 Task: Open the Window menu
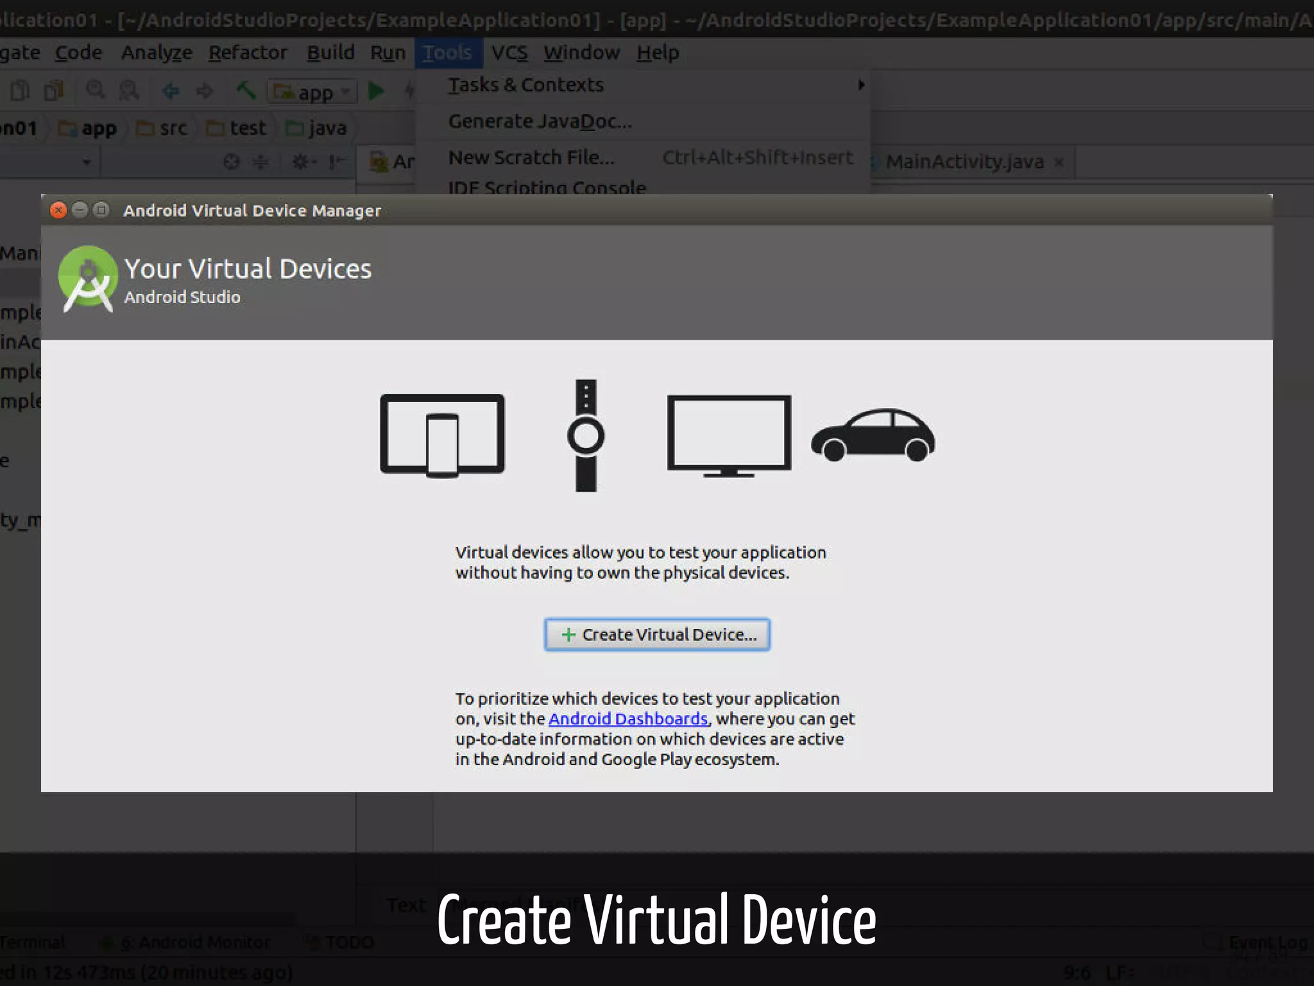click(x=582, y=53)
